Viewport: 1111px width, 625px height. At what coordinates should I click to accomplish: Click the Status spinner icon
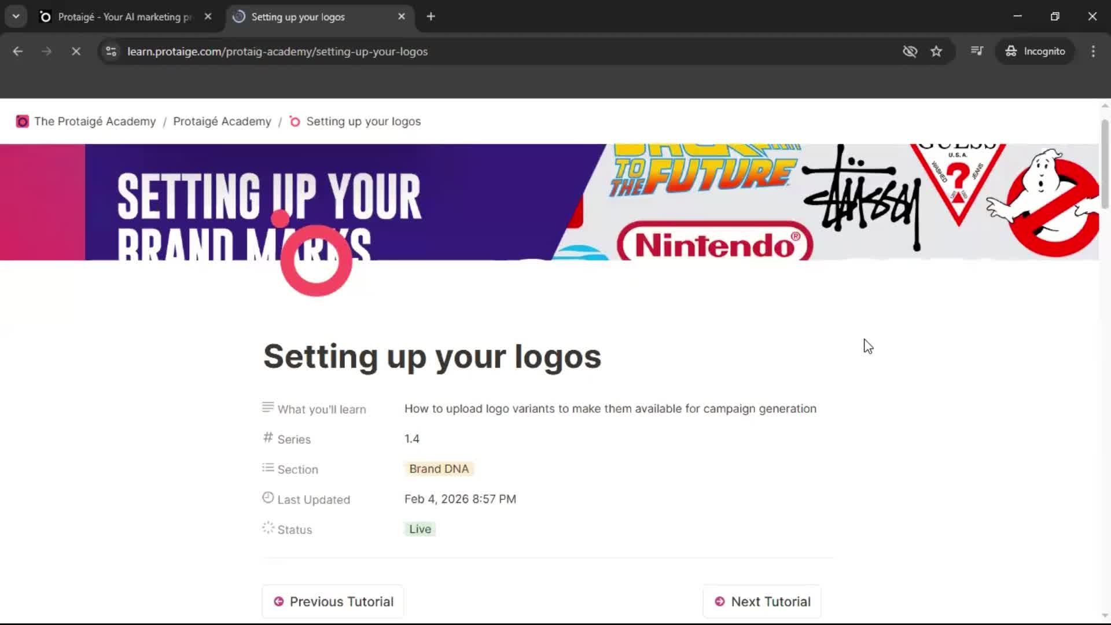[267, 527]
